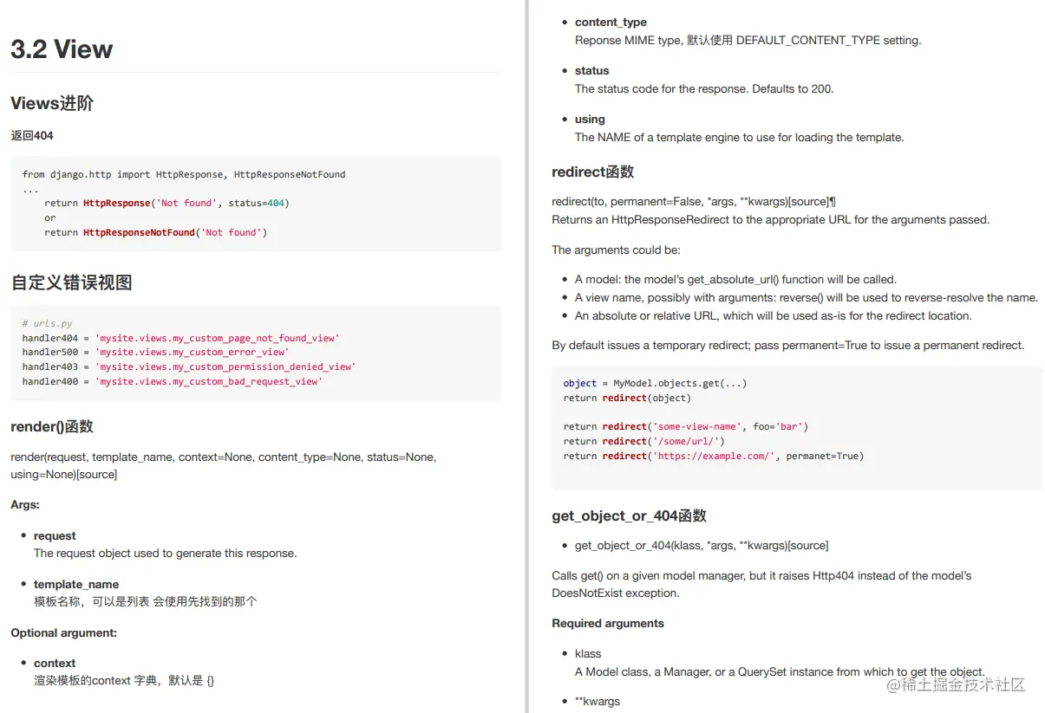Image resolution: width=1045 pixels, height=713 pixels.
Task: Click the "return redirect('/some/url/')" code line
Action: (644, 441)
